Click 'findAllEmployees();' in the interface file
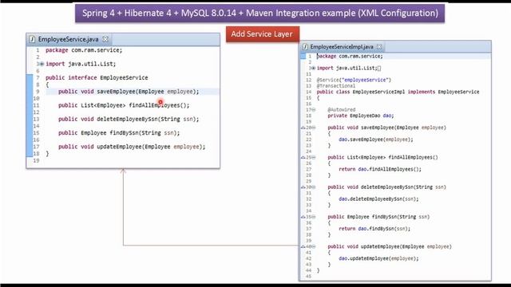 click(x=159, y=105)
